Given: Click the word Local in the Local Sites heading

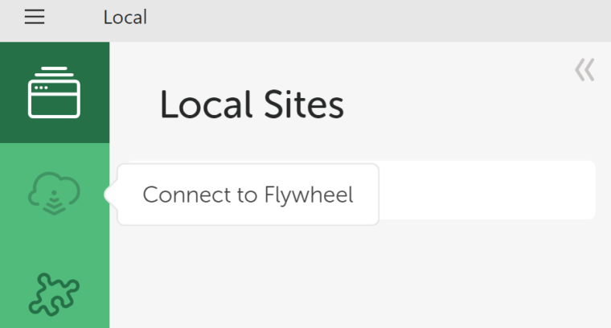Looking at the screenshot, I should 205,105.
